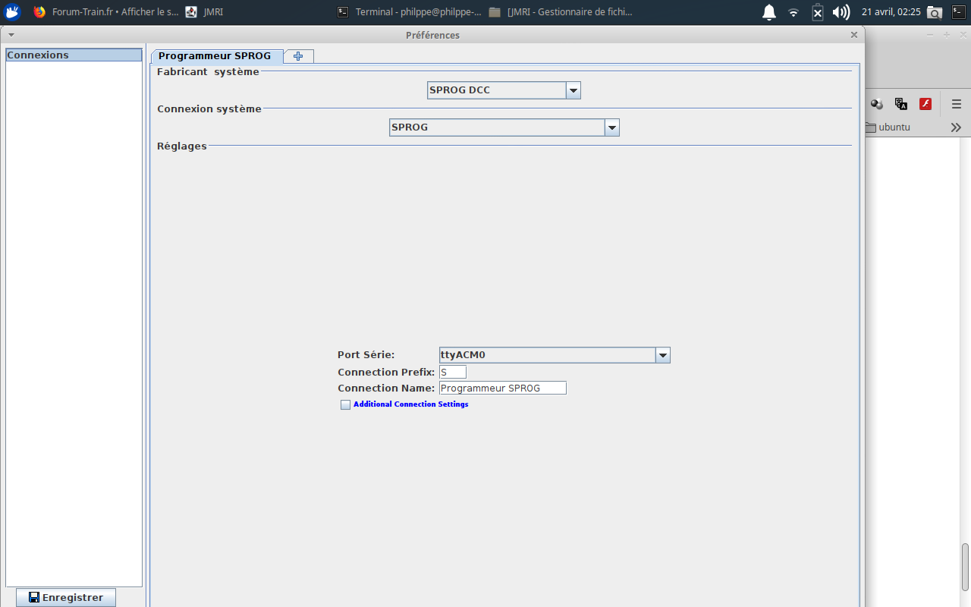This screenshot has width=971, height=607.
Task: Launch the file search folder icon
Action: [x=935, y=12]
